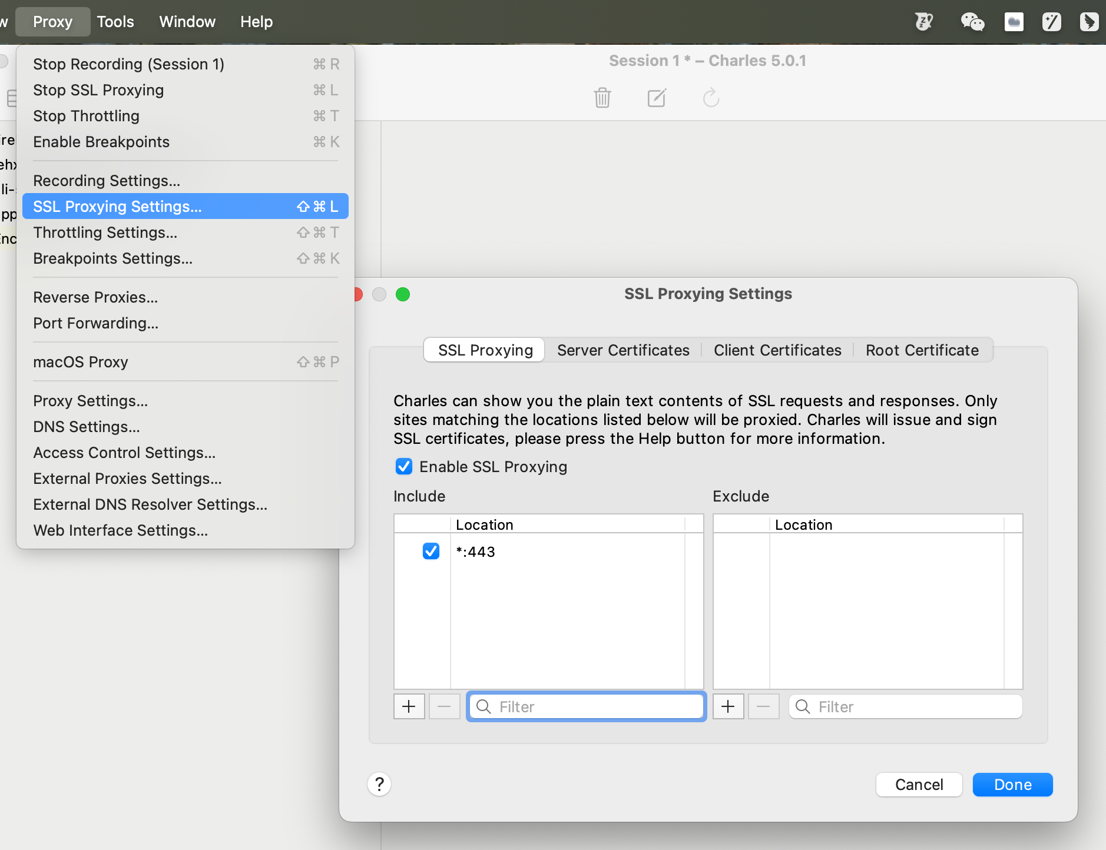Choose Stop SSL Proxying menu item
Image resolution: width=1106 pixels, height=850 pixels.
[186, 90]
